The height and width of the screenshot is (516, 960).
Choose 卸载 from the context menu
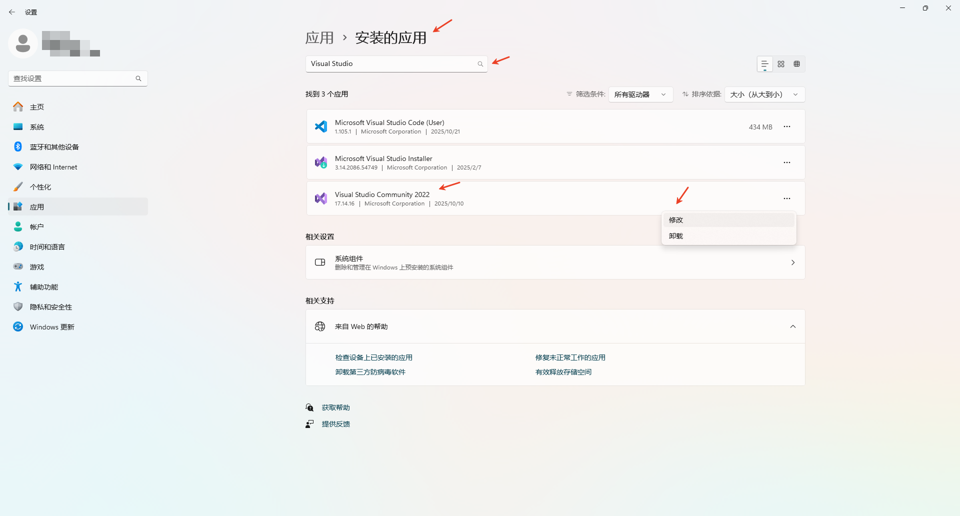729,236
